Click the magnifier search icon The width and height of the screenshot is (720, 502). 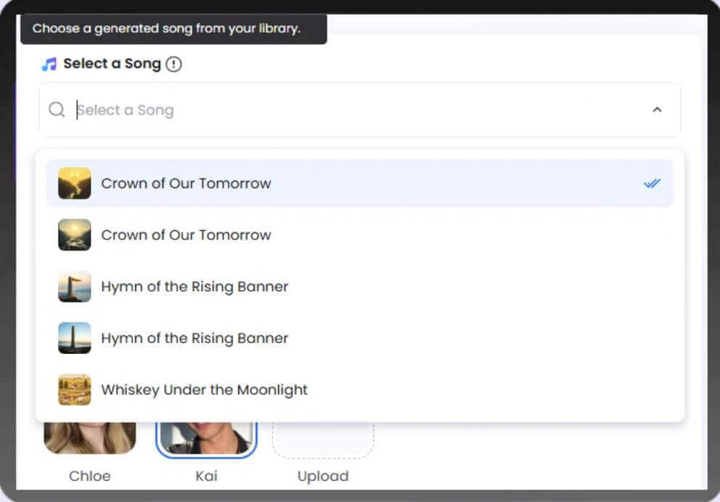[57, 110]
